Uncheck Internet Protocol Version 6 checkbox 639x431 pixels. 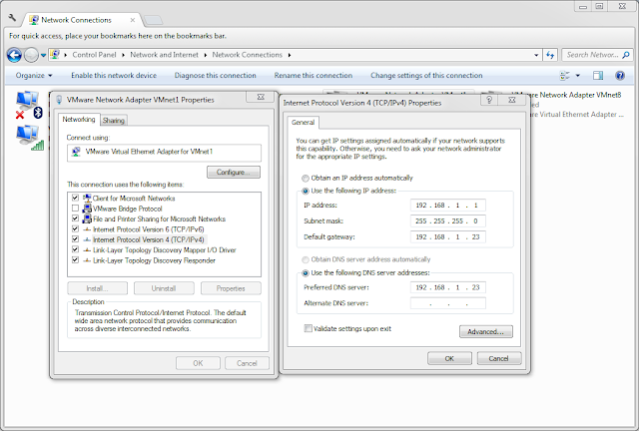click(75, 228)
